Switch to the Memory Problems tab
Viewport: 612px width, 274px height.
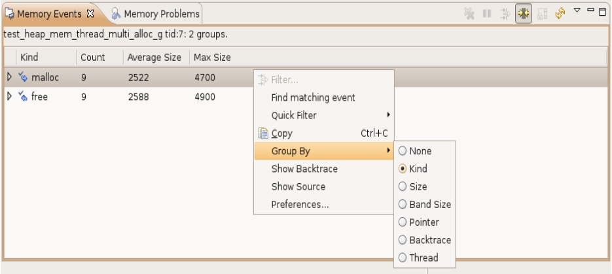pyautogui.click(x=154, y=13)
